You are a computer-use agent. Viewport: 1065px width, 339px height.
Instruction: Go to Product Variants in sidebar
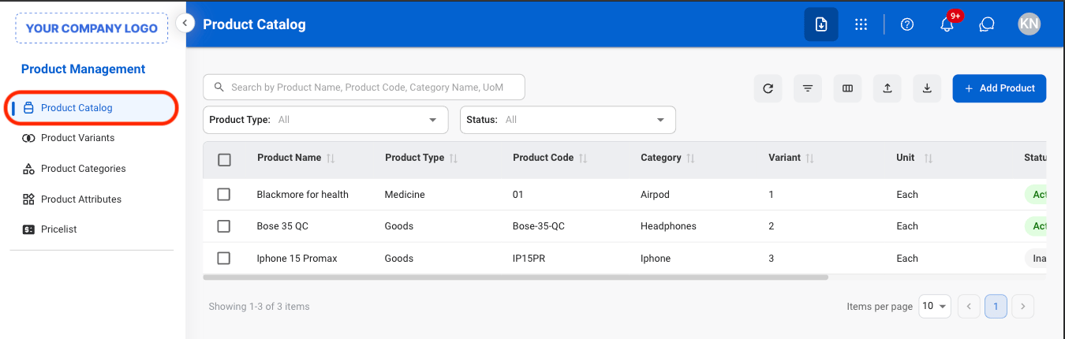(77, 138)
